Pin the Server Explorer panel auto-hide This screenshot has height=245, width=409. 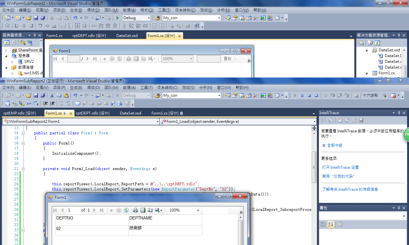35,35
